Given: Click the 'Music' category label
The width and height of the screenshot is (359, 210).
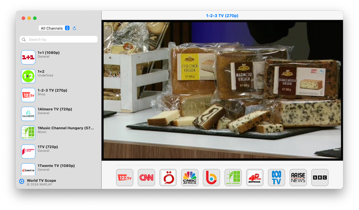Looking at the screenshot, I should click(x=42, y=132).
